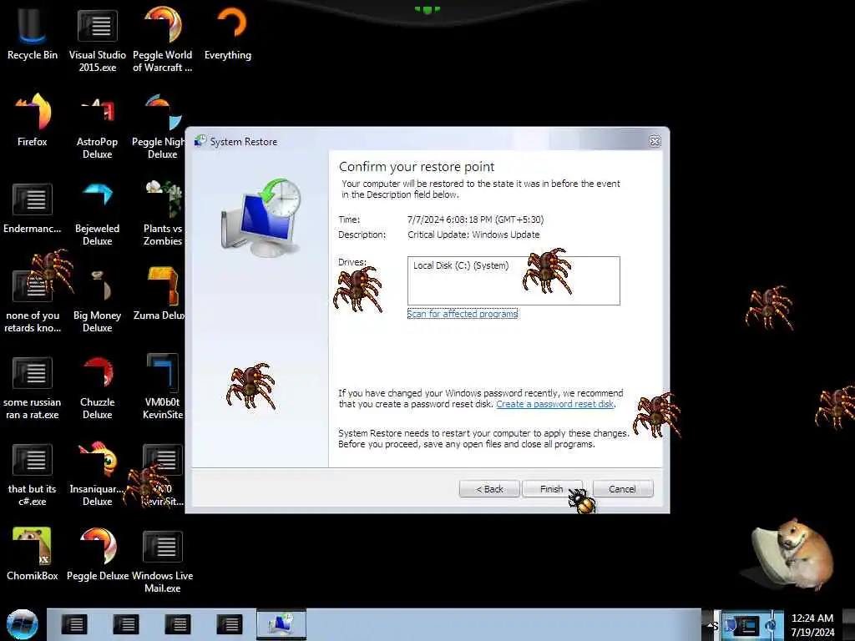Image resolution: width=855 pixels, height=641 pixels.
Task: Click the Windows Live Mail.exe icon
Action: 163,562
